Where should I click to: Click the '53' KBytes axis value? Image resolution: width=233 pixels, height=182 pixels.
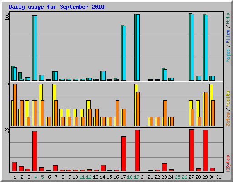7,131
